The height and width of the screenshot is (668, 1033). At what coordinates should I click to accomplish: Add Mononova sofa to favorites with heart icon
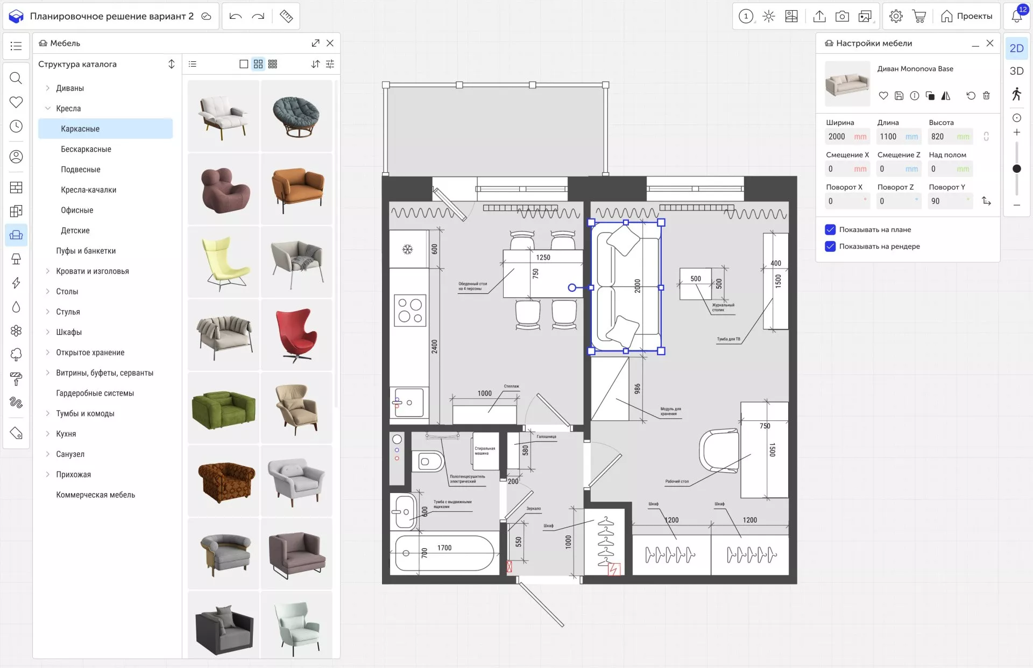pos(883,96)
